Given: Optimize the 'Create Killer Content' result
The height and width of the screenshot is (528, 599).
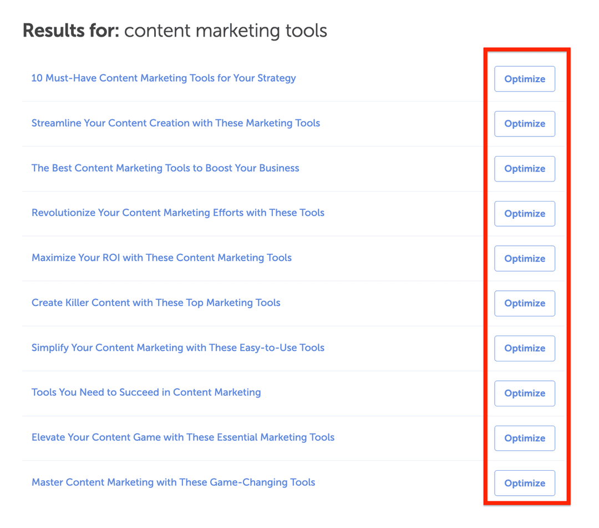Looking at the screenshot, I should tap(524, 303).
